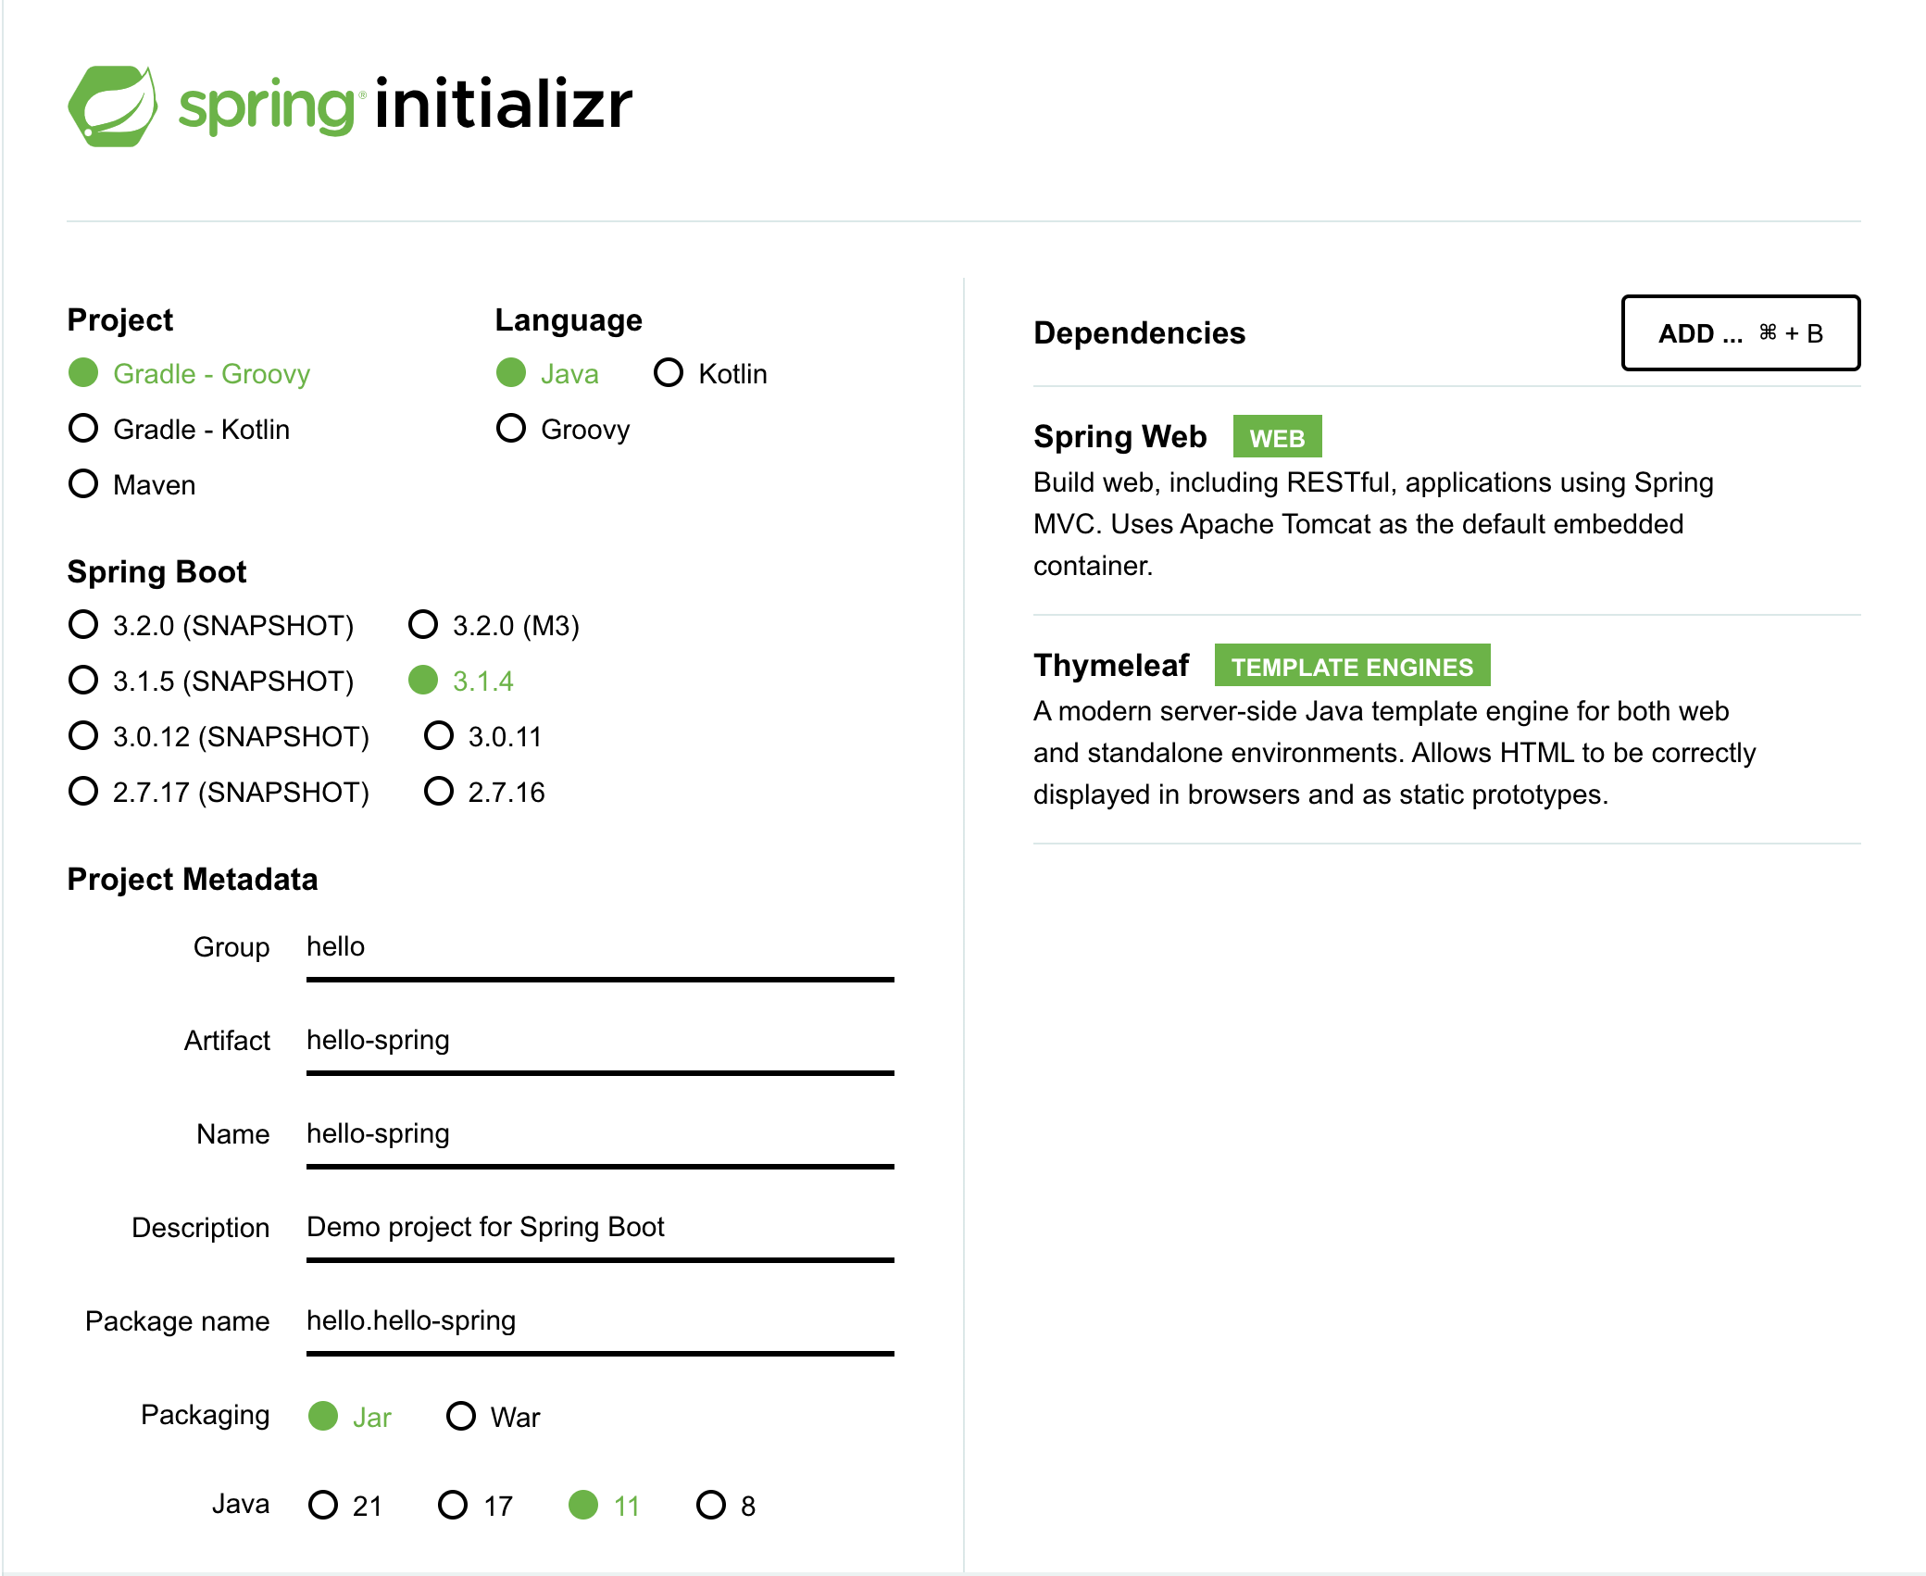Open the ADD dependencies dialog
The image size is (1926, 1576).
click(1740, 333)
